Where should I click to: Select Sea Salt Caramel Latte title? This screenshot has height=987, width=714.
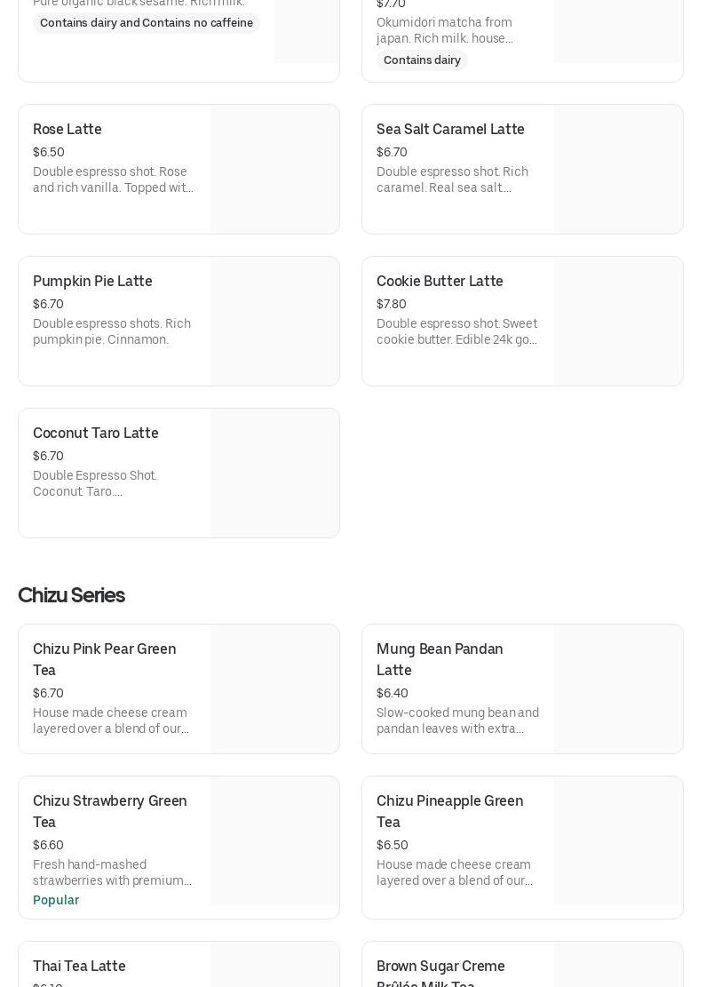pyautogui.click(x=450, y=130)
